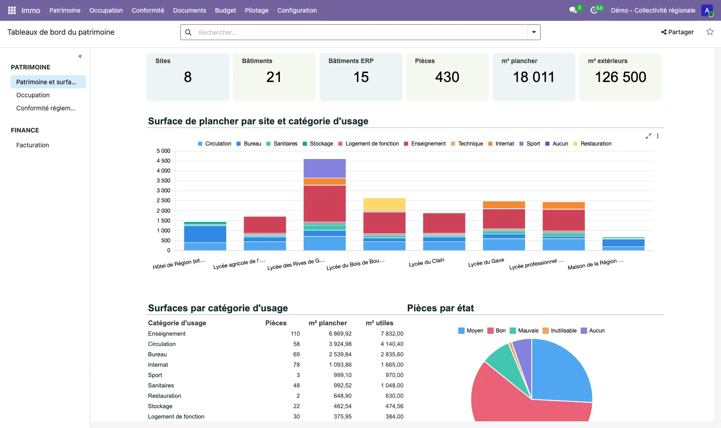This screenshot has height=428, width=721.
Task: Click the user avatar icon
Action: pyautogui.click(x=707, y=10)
